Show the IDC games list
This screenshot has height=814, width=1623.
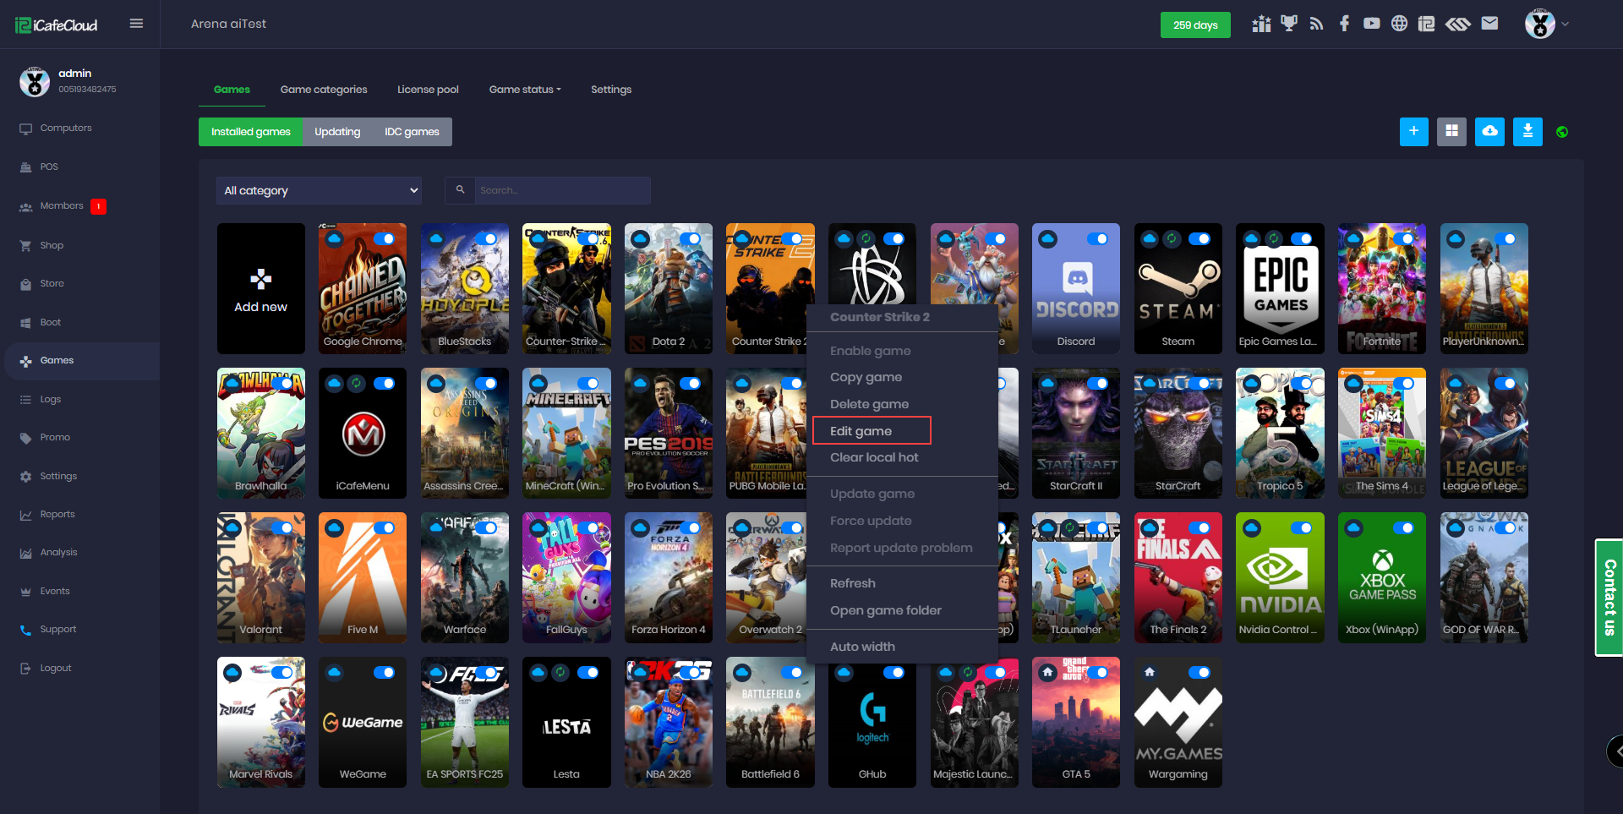click(412, 132)
